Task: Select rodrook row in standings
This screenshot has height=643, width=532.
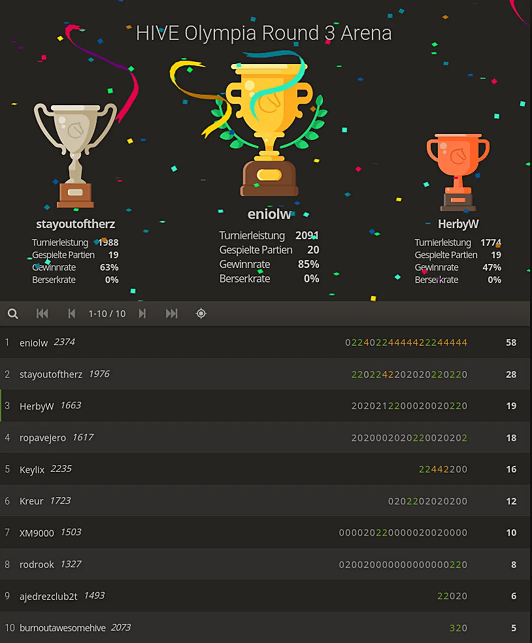Action: (x=266, y=564)
